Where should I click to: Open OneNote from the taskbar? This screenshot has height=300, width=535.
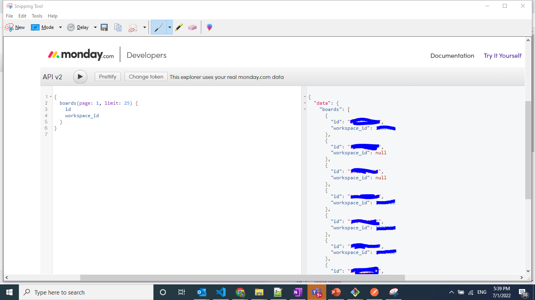click(297, 292)
